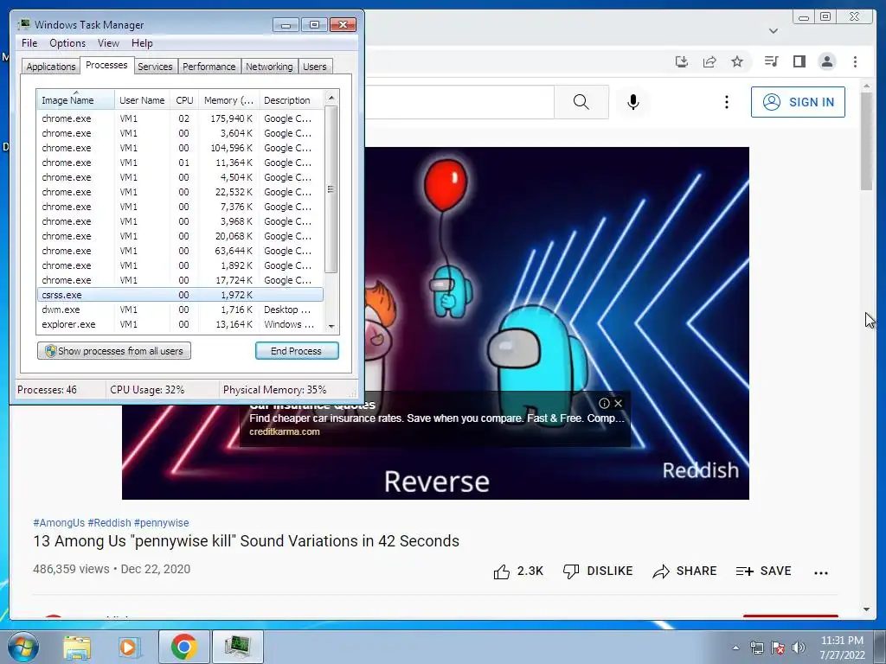Open Task Manager Help menu
Screen dimensions: 886x664
(142, 43)
